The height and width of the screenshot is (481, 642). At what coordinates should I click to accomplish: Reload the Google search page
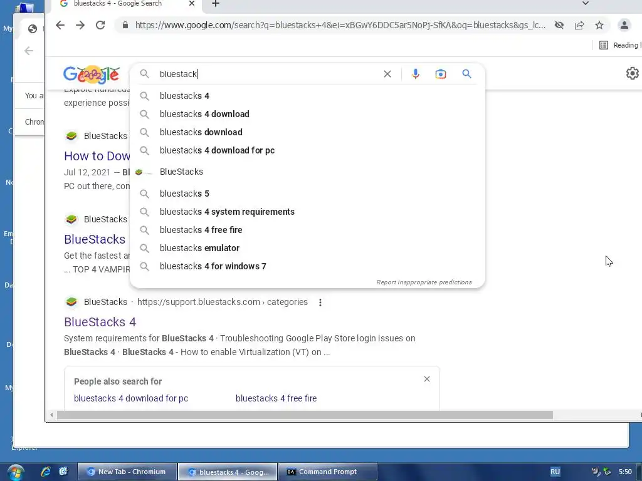100,25
